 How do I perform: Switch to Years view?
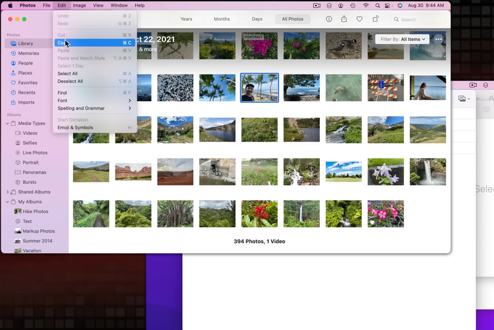click(x=186, y=19)
